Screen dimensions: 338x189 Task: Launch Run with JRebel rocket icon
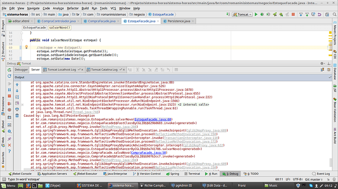275,14
